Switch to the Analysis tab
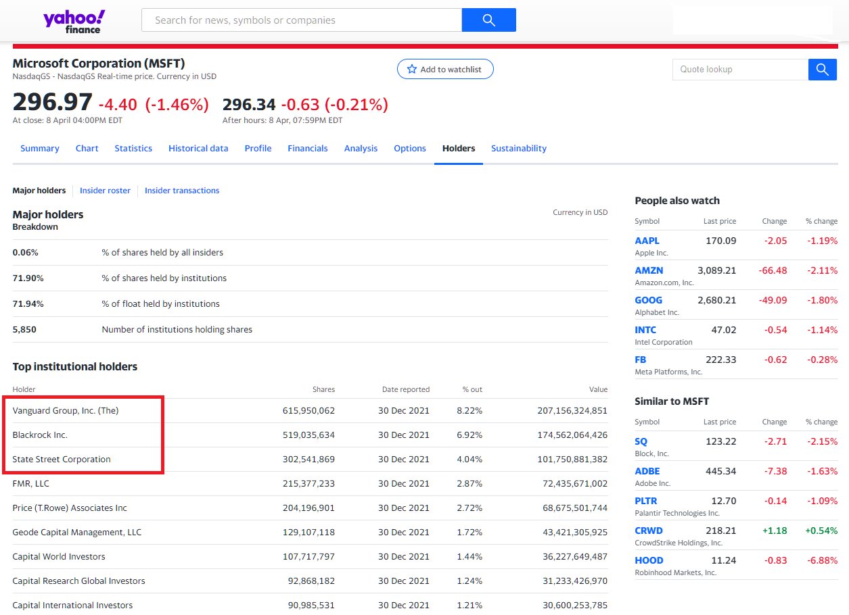The image size is (849, 615). [361, 149]
